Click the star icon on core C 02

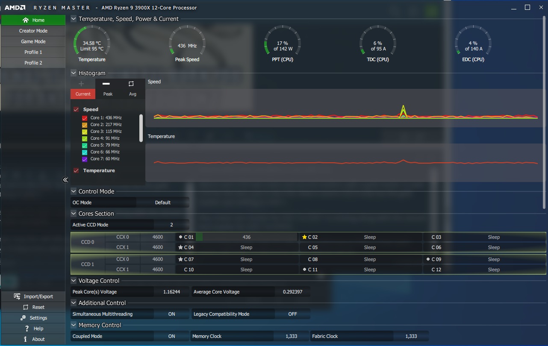coord(304,237)
